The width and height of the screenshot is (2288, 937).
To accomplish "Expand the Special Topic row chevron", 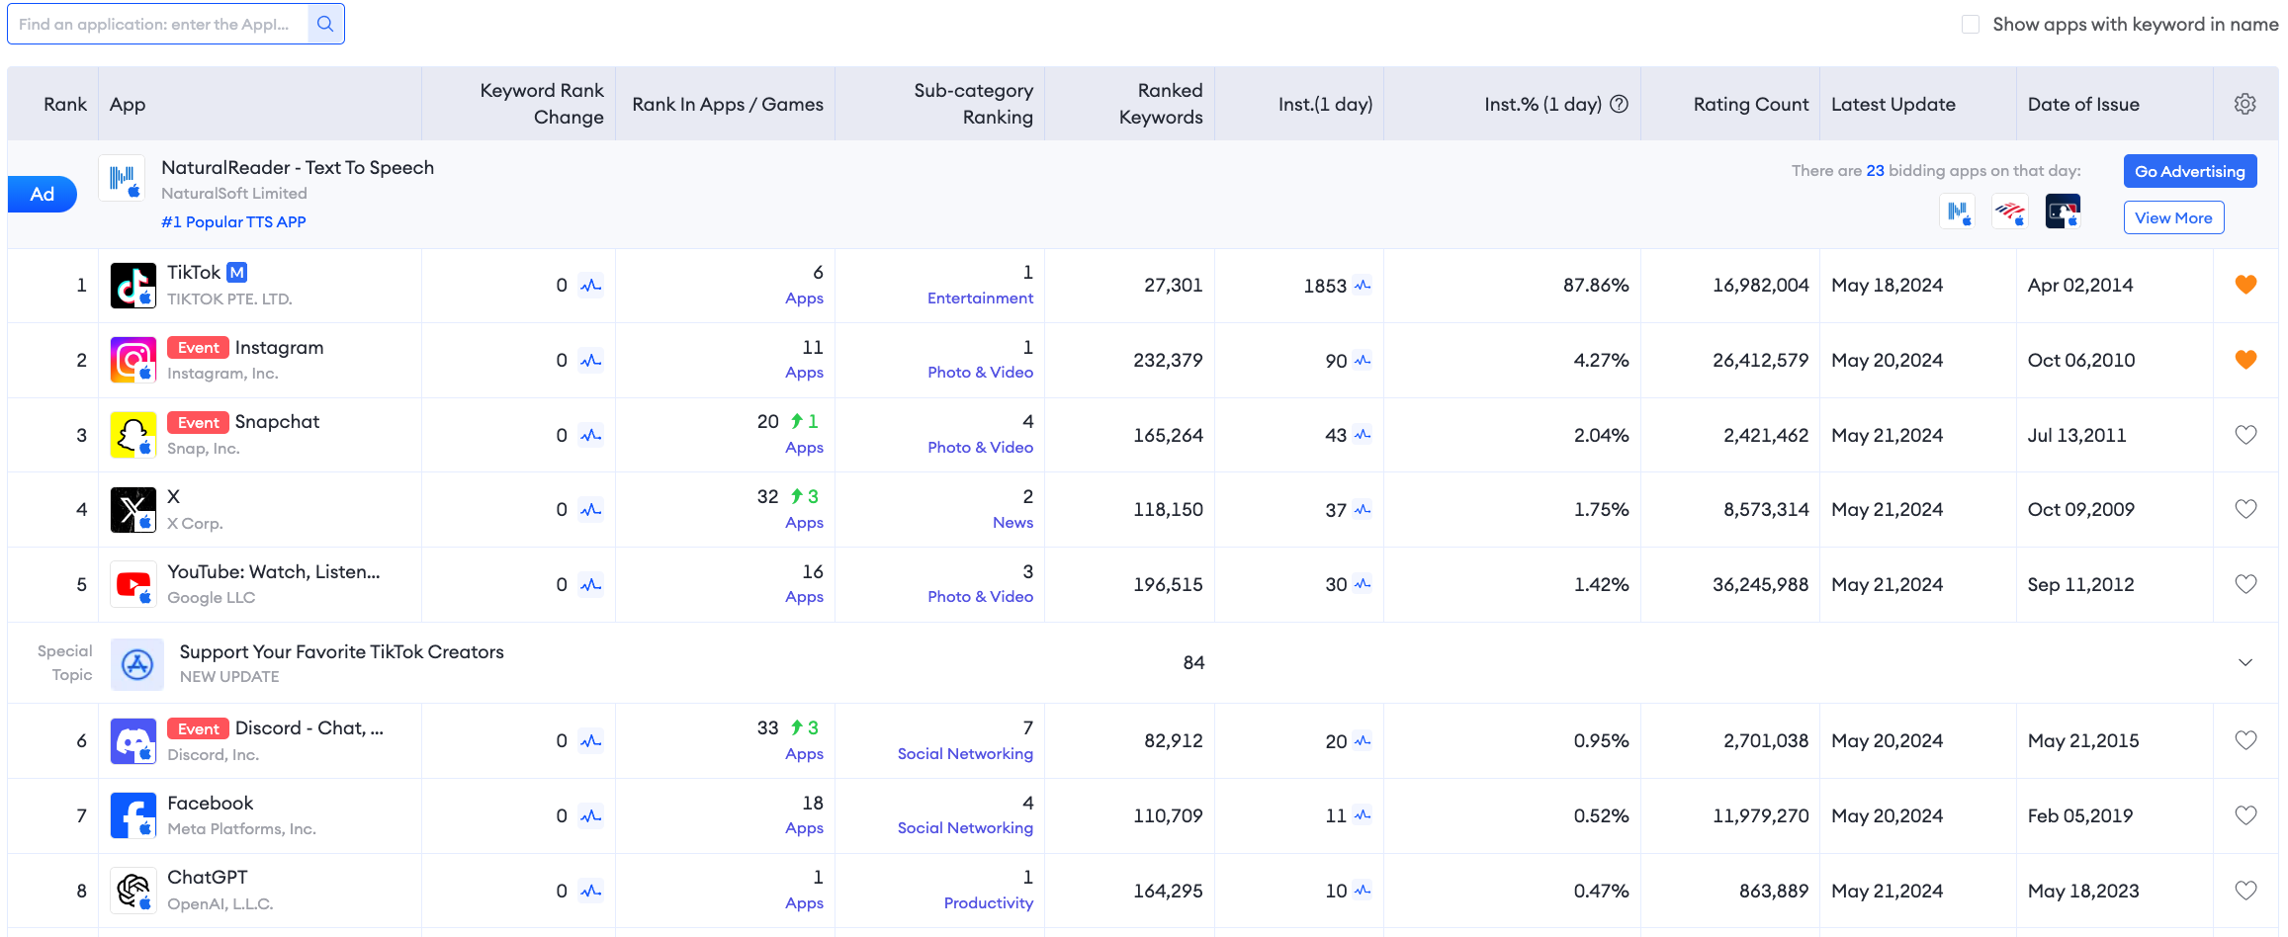I will coord(2245,663).
